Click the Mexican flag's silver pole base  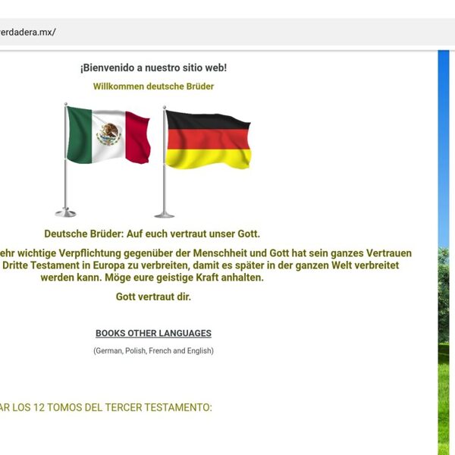[x=66, y=212]
